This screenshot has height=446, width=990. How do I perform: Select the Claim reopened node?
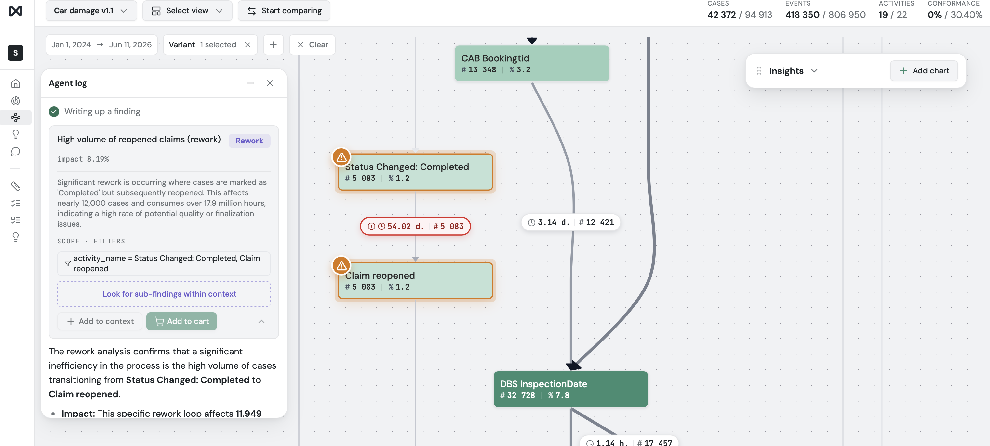(415, 280)
